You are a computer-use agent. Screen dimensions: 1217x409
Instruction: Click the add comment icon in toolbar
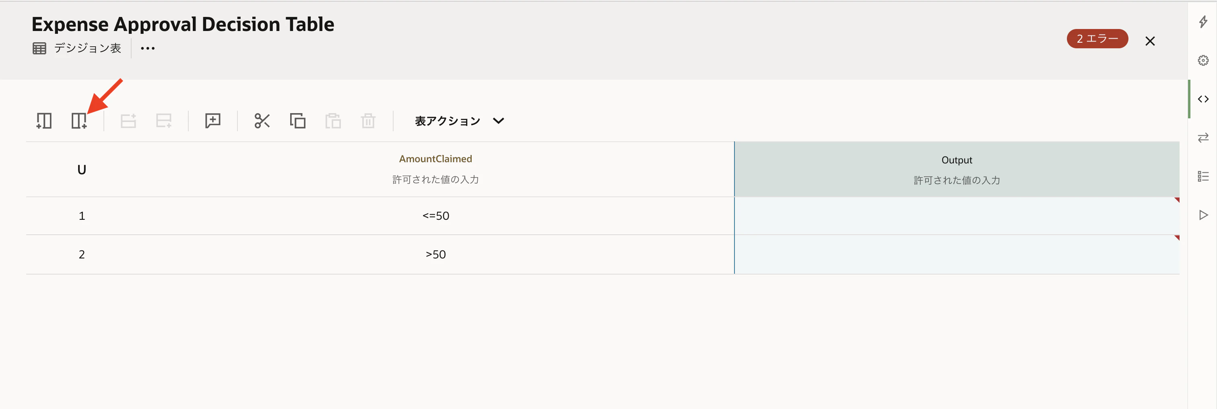point(212,121)
